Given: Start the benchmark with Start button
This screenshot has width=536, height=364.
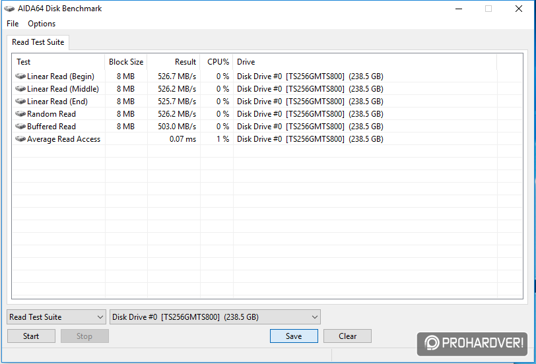Looking at the screenshot, I should click(x=31, y=336).
